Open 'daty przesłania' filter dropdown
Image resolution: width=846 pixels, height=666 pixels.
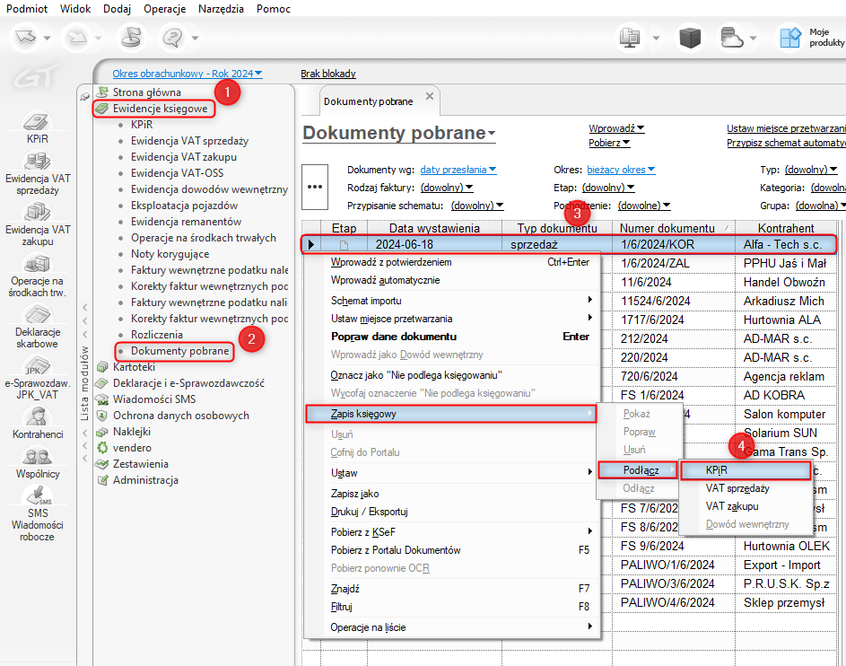458,170
